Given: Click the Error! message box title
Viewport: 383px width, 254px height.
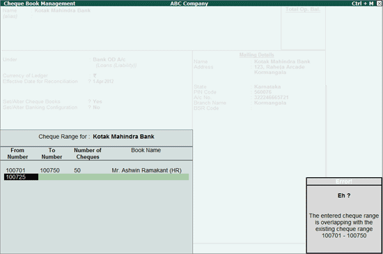Looking at the screenshot, I should [344, 181].
